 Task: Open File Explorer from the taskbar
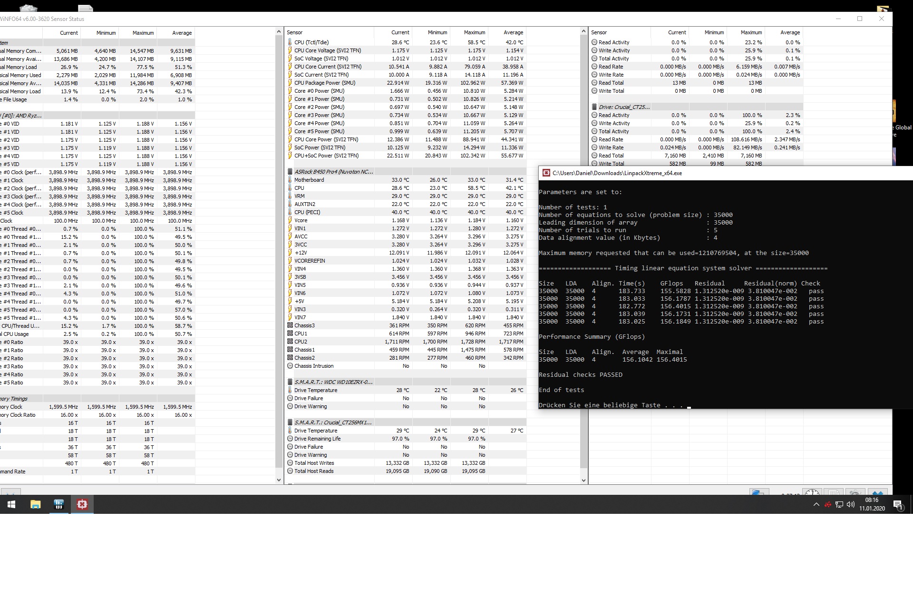36,504
